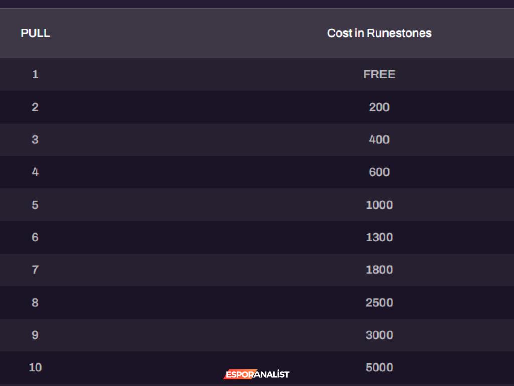Click pull number 2 in table
514x386 pixels.
(x=35, y=107)
